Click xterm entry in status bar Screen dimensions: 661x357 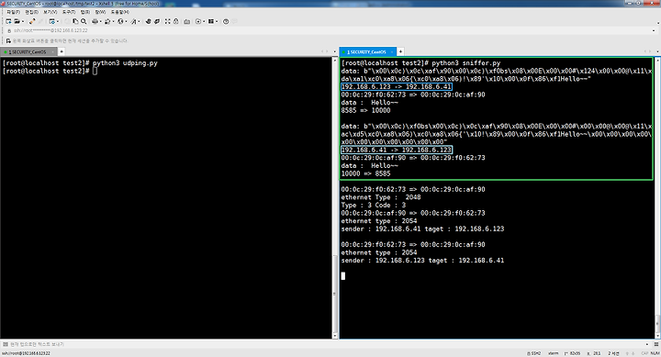click(x=553, y=353)
